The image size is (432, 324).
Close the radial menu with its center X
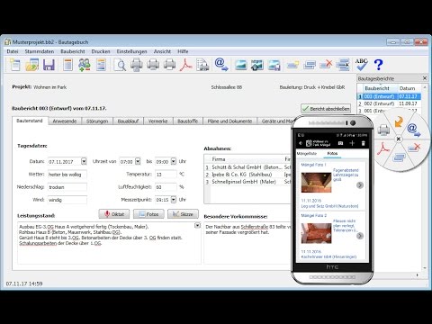[399, 139]
